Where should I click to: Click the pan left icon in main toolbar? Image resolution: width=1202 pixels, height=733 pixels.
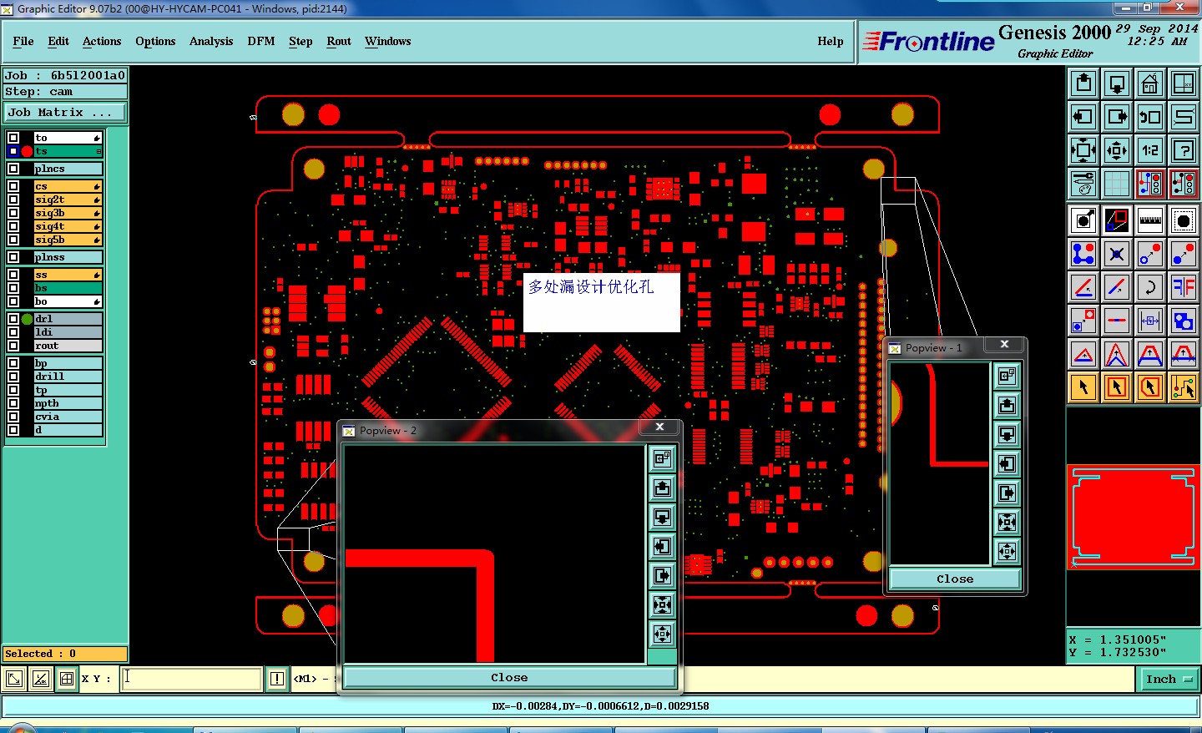pos(1083,117)
